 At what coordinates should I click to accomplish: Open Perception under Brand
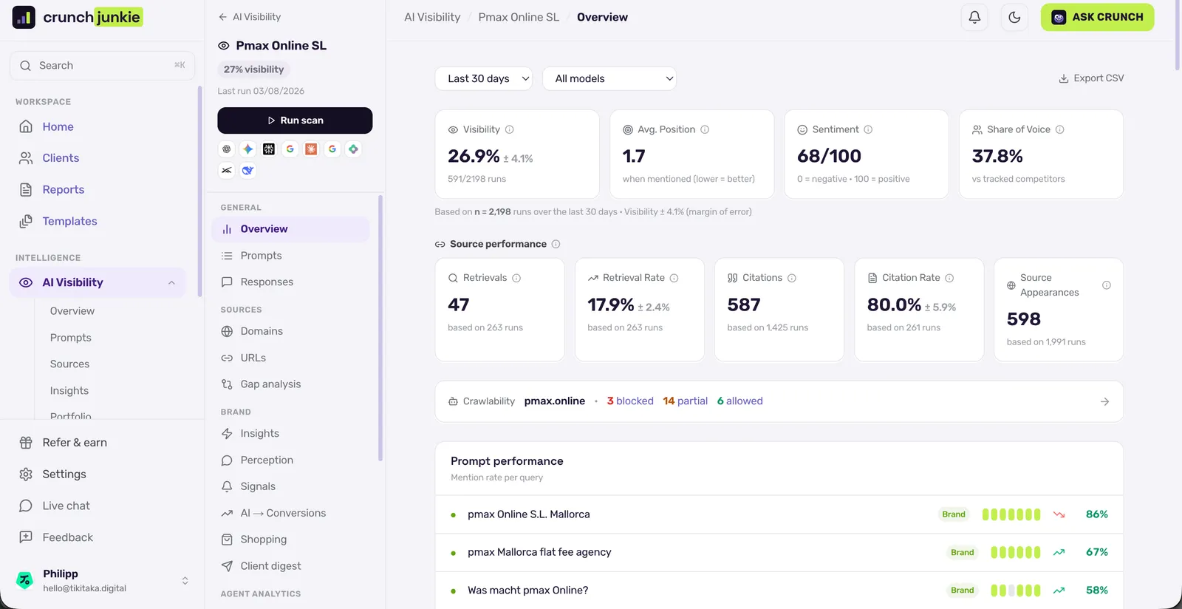[x=267, y=460]
